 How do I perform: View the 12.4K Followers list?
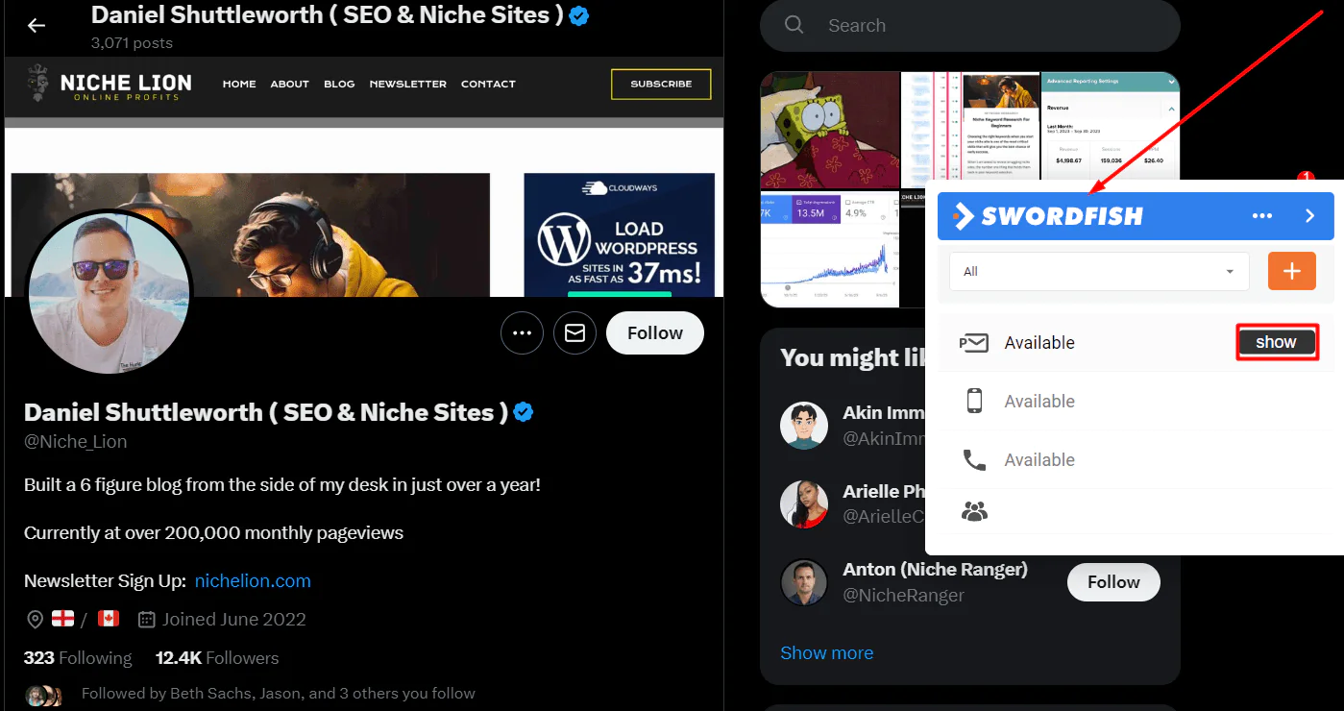point(217,658)
